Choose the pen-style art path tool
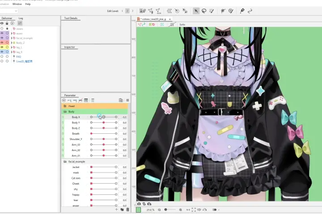322x214 pixels. (x=242, y=11)
